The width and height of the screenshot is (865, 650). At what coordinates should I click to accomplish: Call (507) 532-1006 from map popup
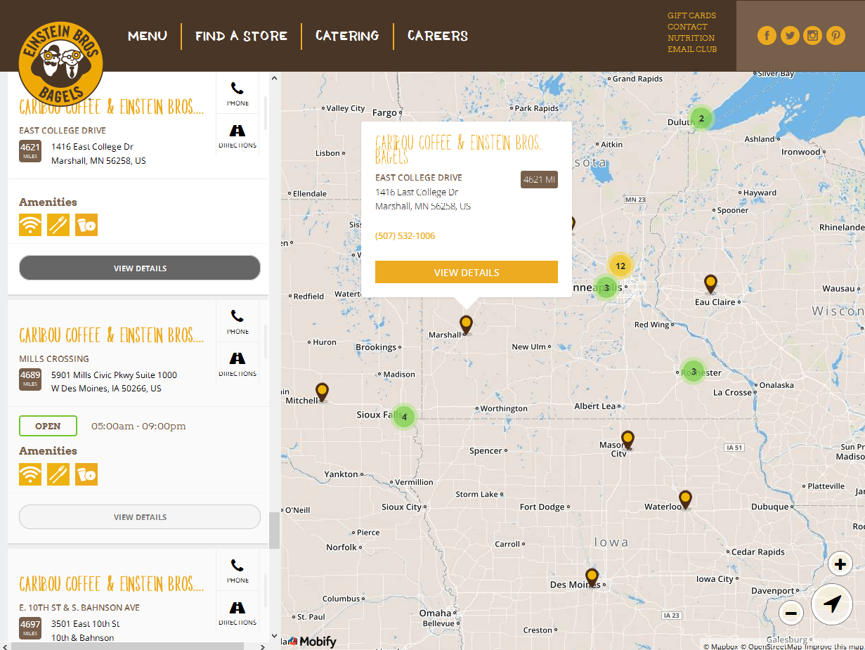coord(405,235)
